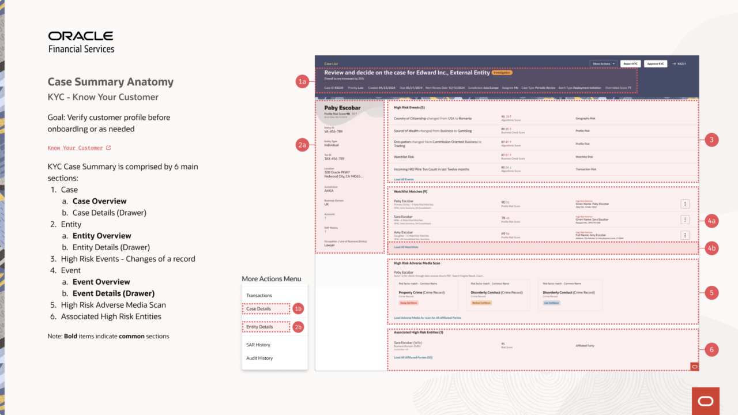
Task: Click the case title Review and decide heading
Action: click(406, 73)
